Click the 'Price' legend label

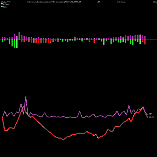(x=5, y=7)
